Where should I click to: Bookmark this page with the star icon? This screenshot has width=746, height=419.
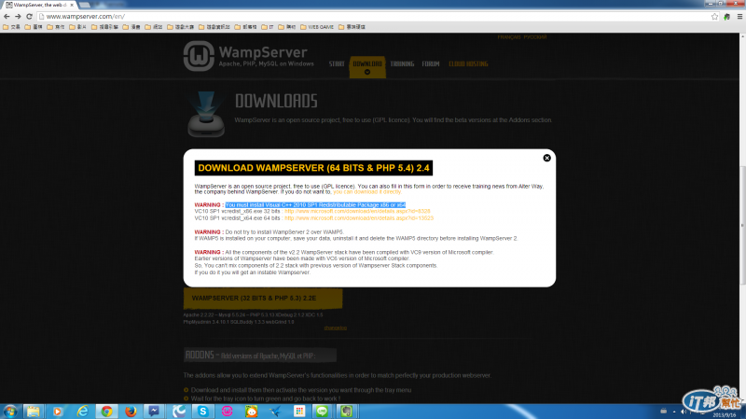pyautogui.click(x=714, y=16)
